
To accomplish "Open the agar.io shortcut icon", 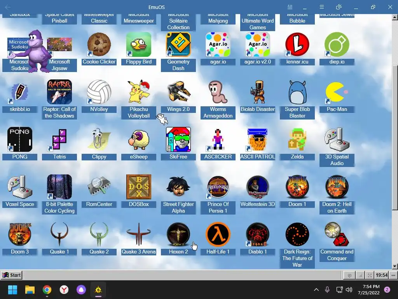I will (x=218, y=44).
